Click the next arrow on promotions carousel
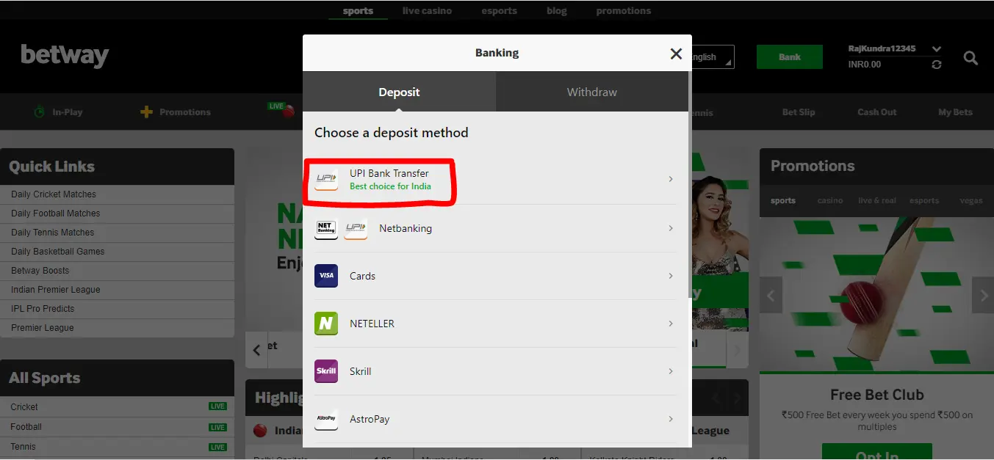This screenshot has height=460, width=994. click(983, 296)
